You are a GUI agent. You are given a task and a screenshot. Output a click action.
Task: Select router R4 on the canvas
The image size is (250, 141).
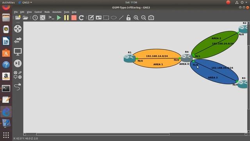[x=187, y=58]
